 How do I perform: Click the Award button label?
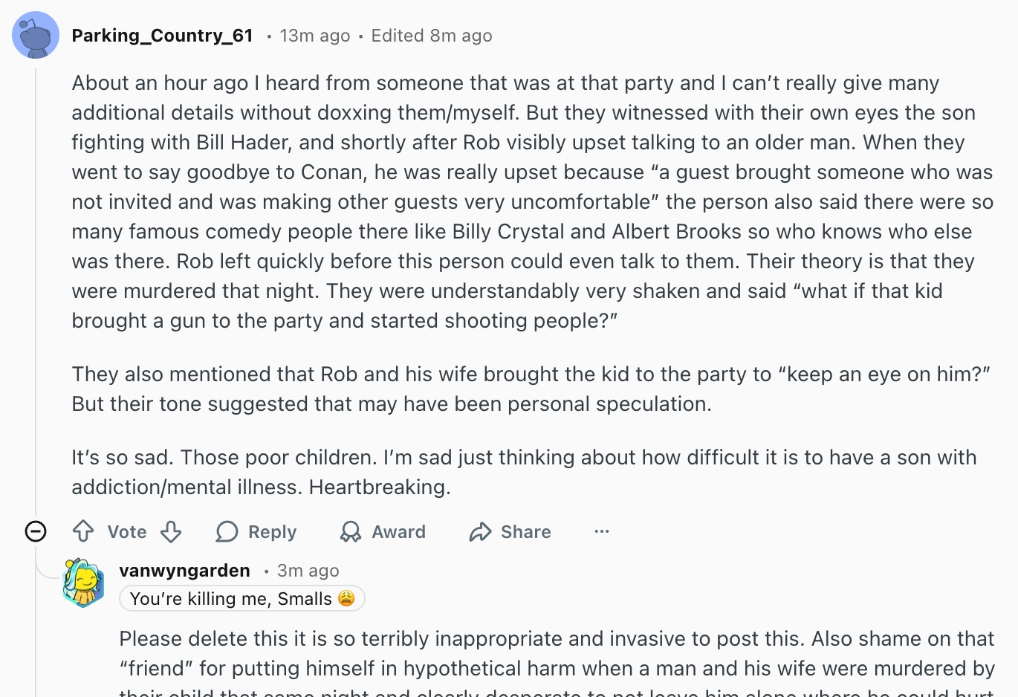click(x=399, y=532)
